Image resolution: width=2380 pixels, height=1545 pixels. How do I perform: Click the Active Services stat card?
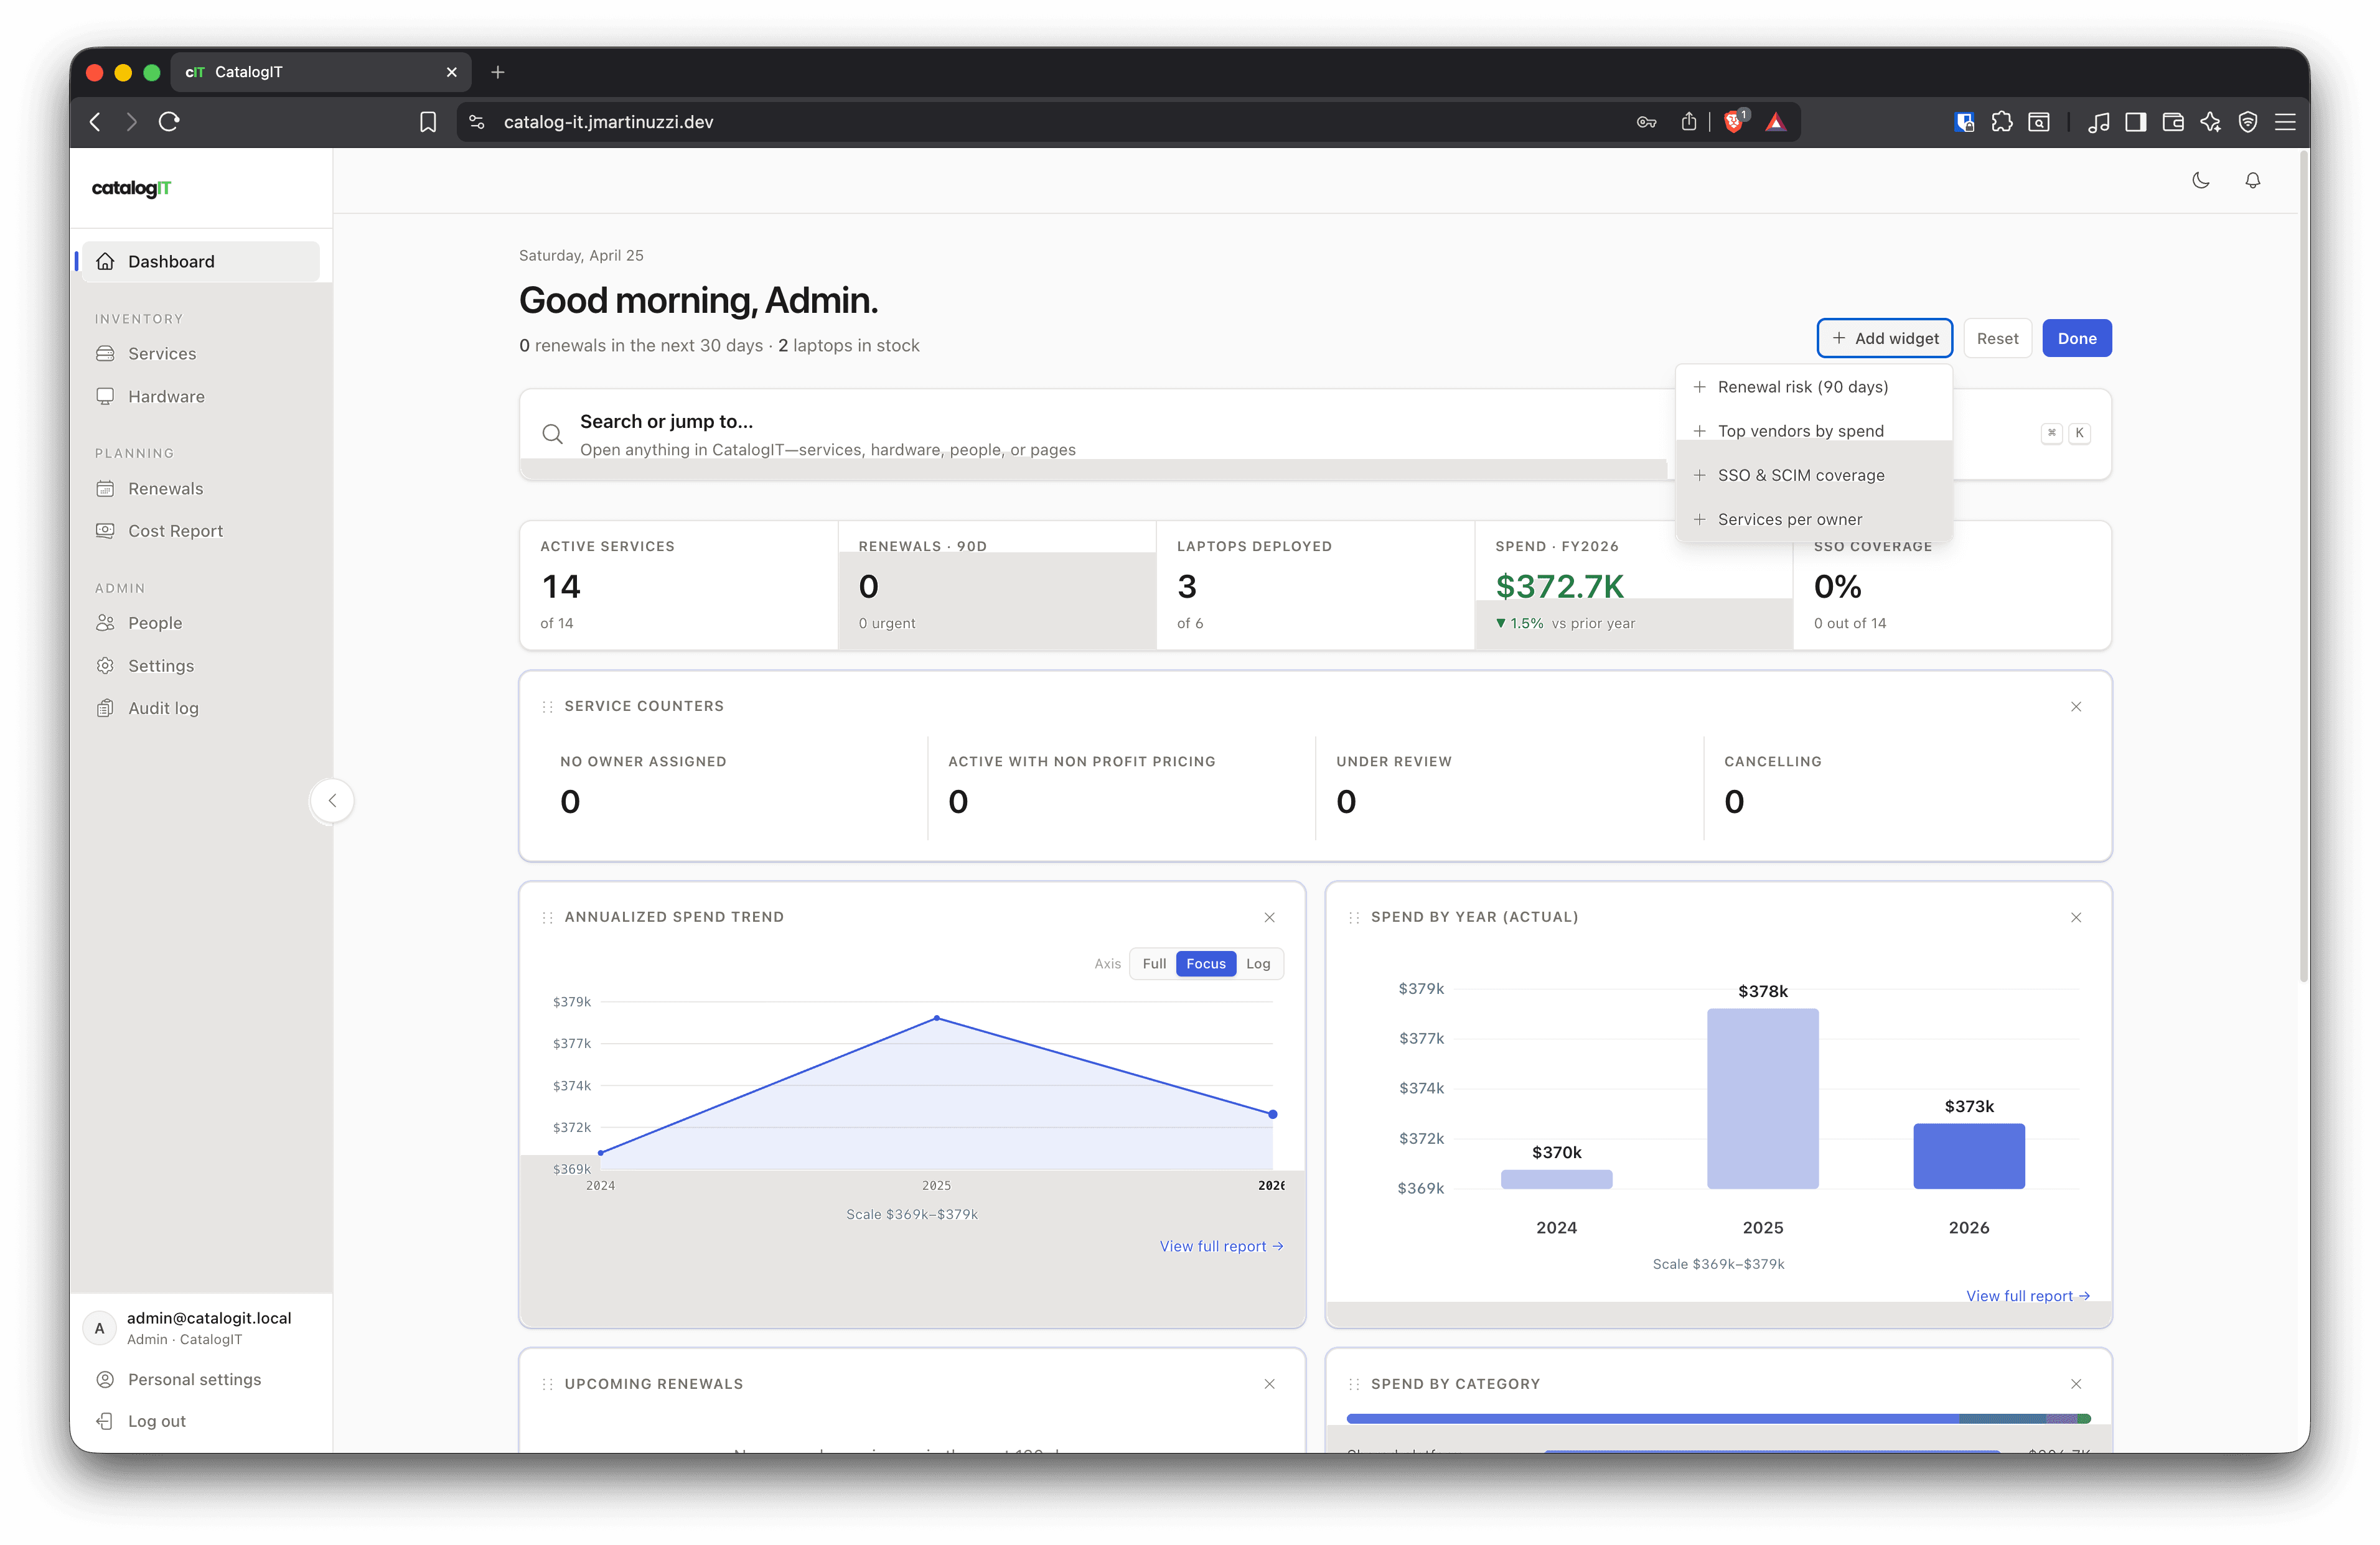[x=678, y=586]
